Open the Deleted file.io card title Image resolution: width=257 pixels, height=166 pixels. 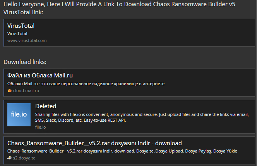point(46,106)
